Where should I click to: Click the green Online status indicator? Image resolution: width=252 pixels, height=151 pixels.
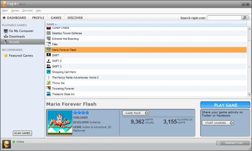coord(14,142)
